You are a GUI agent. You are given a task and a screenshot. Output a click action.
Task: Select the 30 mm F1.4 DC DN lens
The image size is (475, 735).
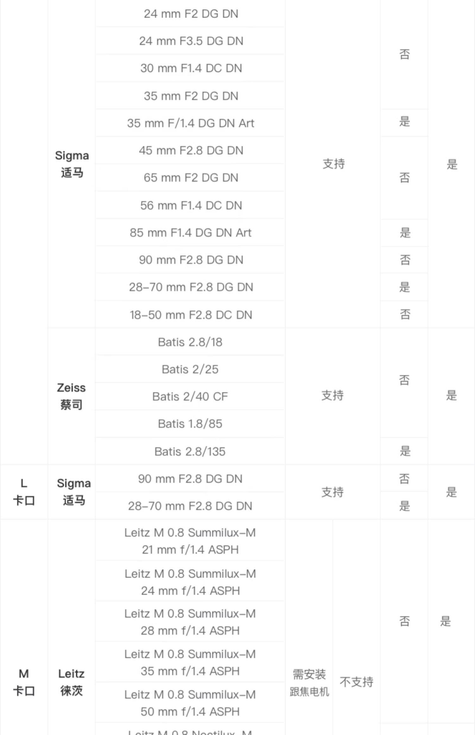click(191, 68)
